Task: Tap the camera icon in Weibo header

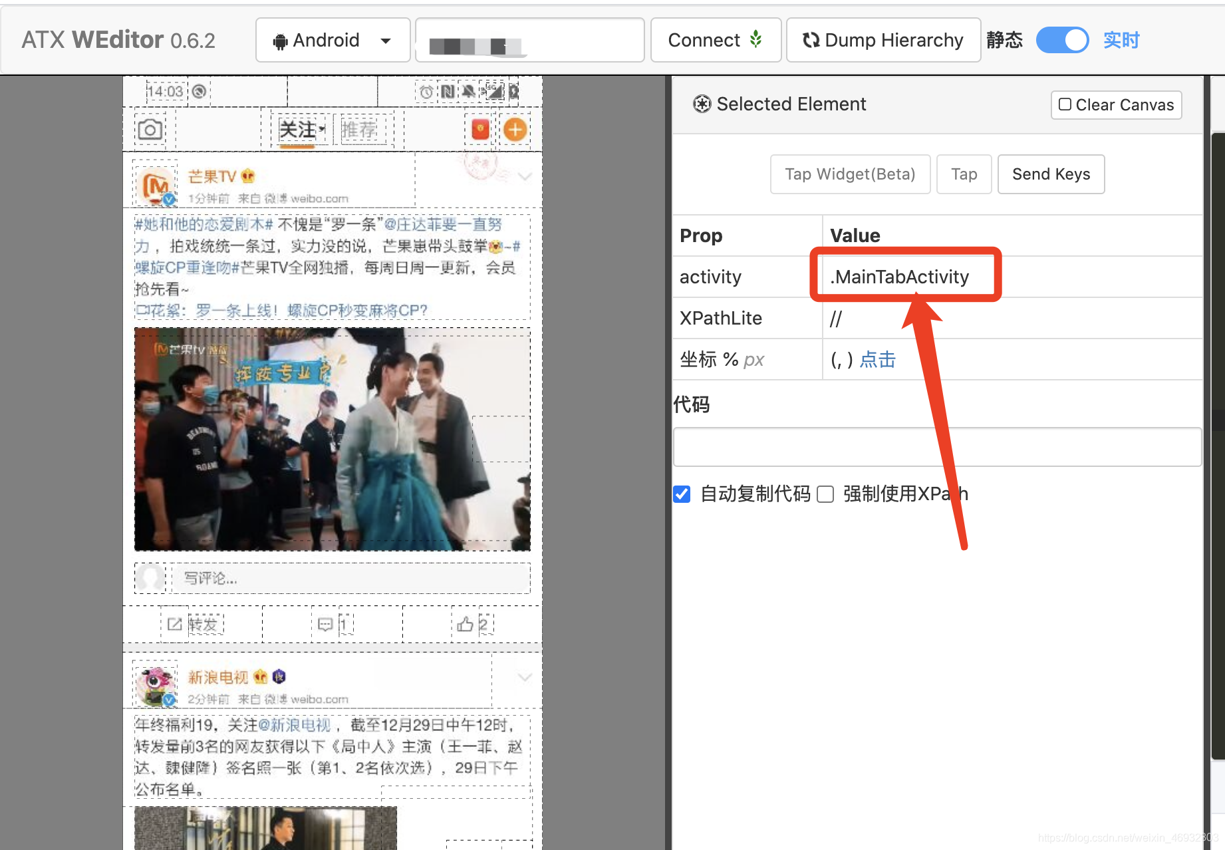Action: [150, 129]
